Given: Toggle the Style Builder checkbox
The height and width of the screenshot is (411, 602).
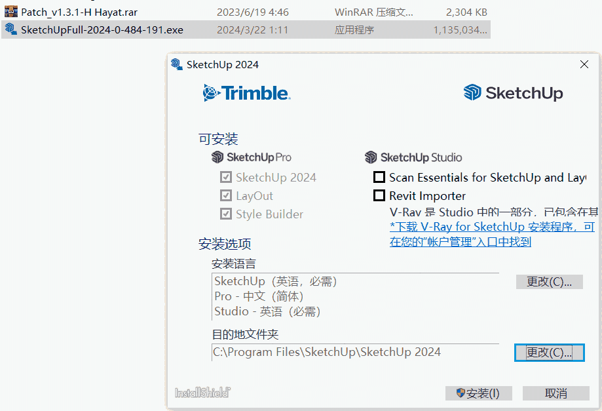Looking at the screenshot, I should (226, 214).
